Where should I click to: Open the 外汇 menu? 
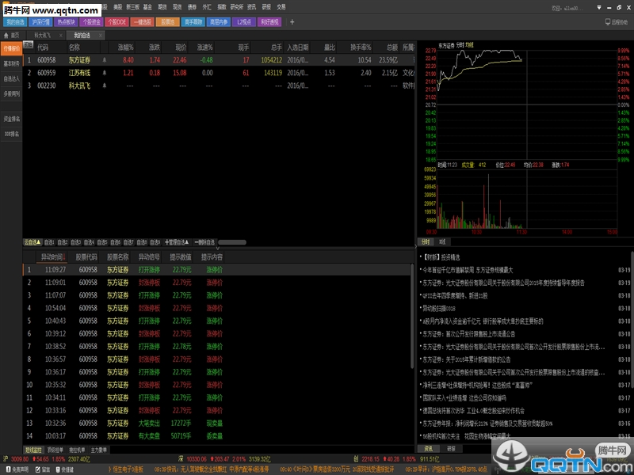(x=207, y=7)
